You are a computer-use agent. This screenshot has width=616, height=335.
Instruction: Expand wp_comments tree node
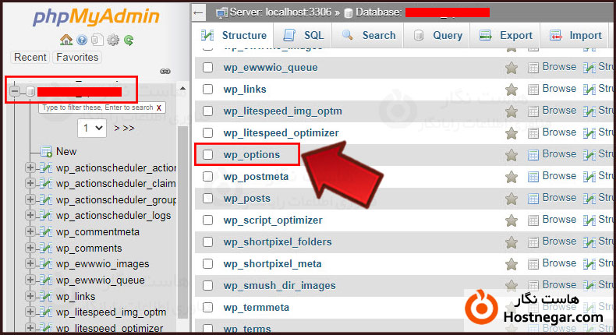[30, 249]
